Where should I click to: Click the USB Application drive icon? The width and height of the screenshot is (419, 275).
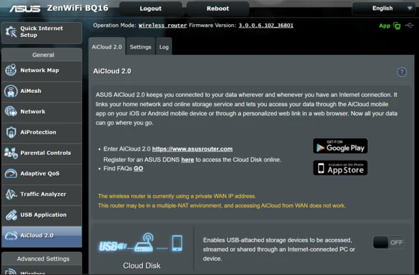tap(11, 215)
